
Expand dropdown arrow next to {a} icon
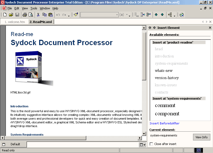[x=127, y=15]
